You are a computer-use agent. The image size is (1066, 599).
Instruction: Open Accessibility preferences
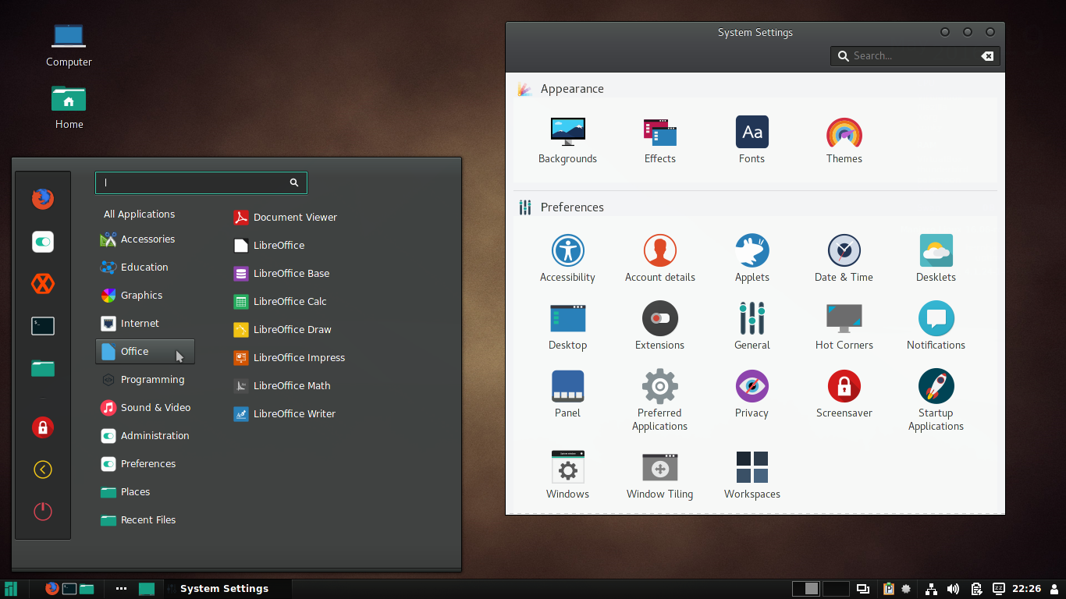[567, 259]
